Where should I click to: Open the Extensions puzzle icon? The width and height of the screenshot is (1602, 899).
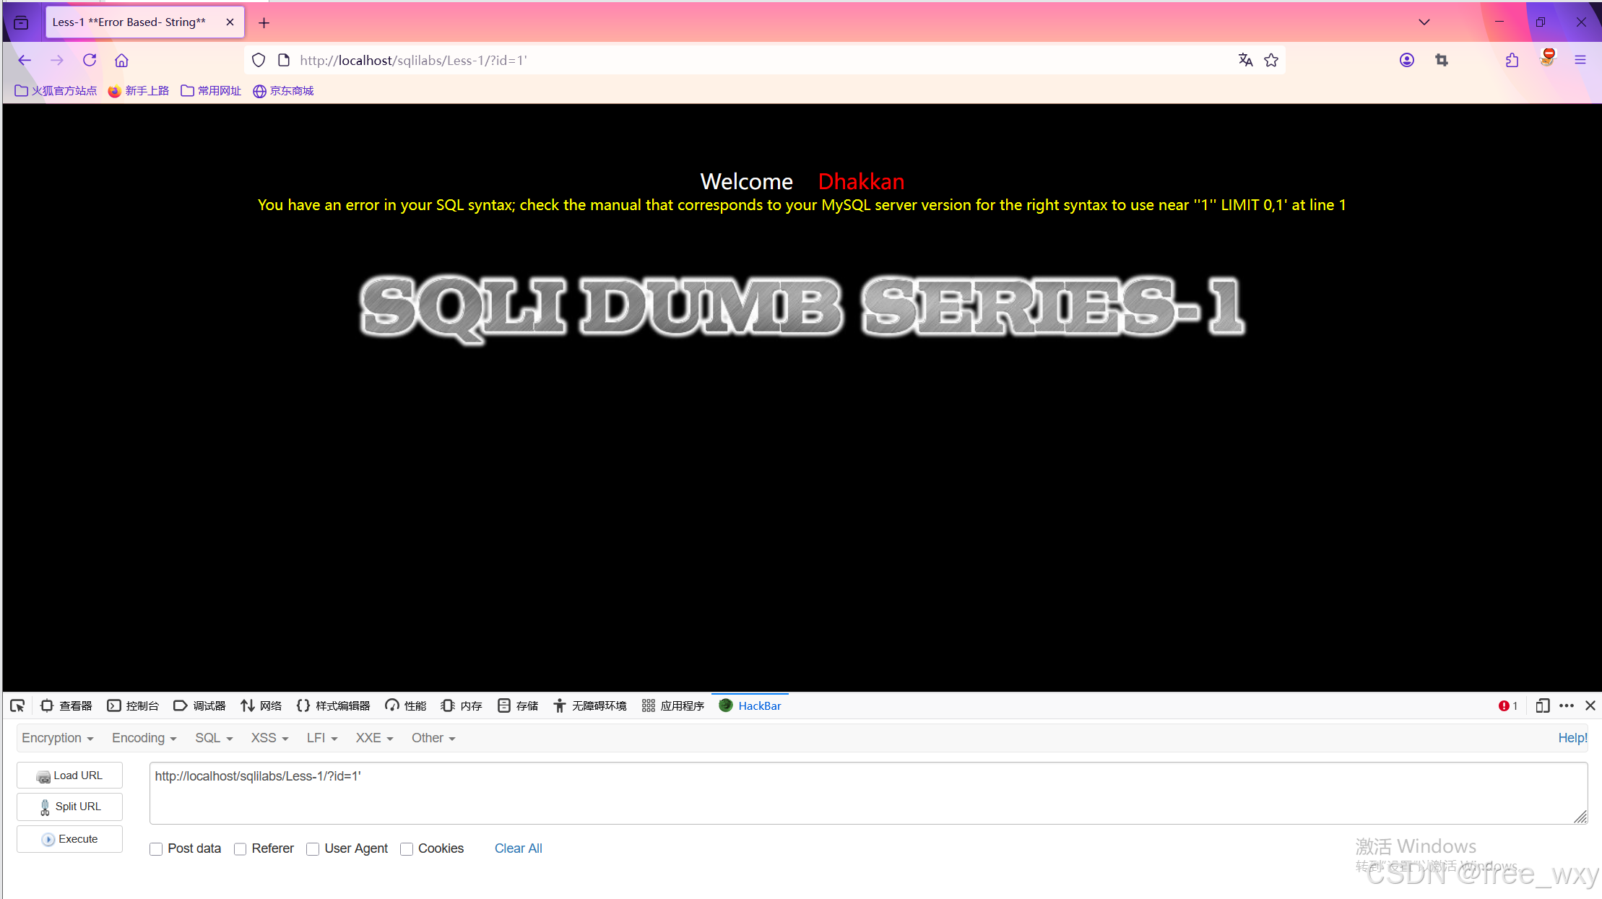point(1512,61)
